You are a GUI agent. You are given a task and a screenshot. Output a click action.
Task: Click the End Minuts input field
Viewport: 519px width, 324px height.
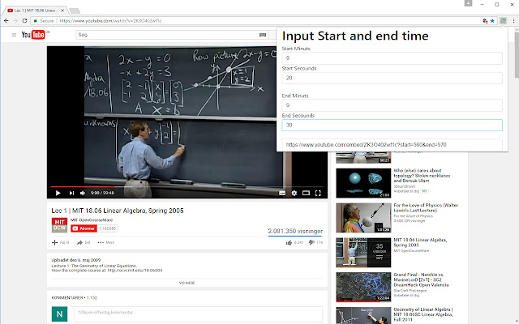(392, 105)
